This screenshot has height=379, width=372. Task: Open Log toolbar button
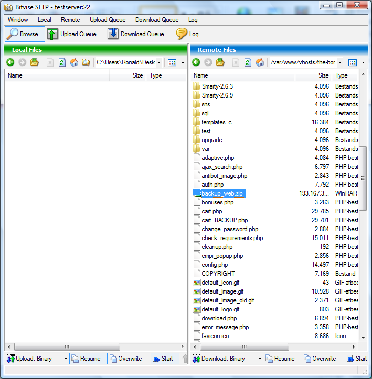[x=187, y=34]
